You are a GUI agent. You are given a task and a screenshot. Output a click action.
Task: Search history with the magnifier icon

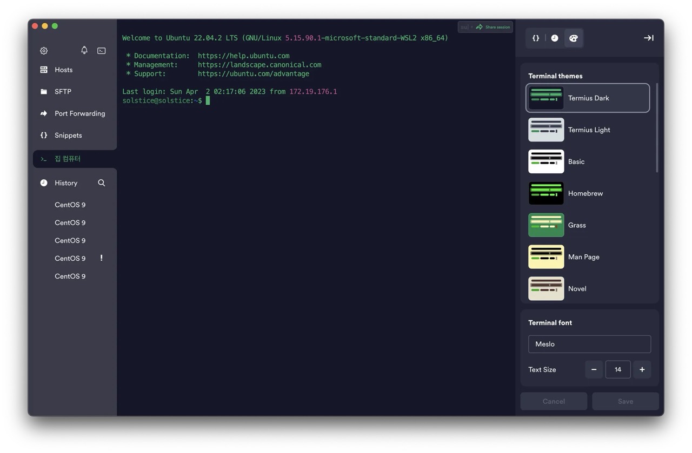coord(101,183)
